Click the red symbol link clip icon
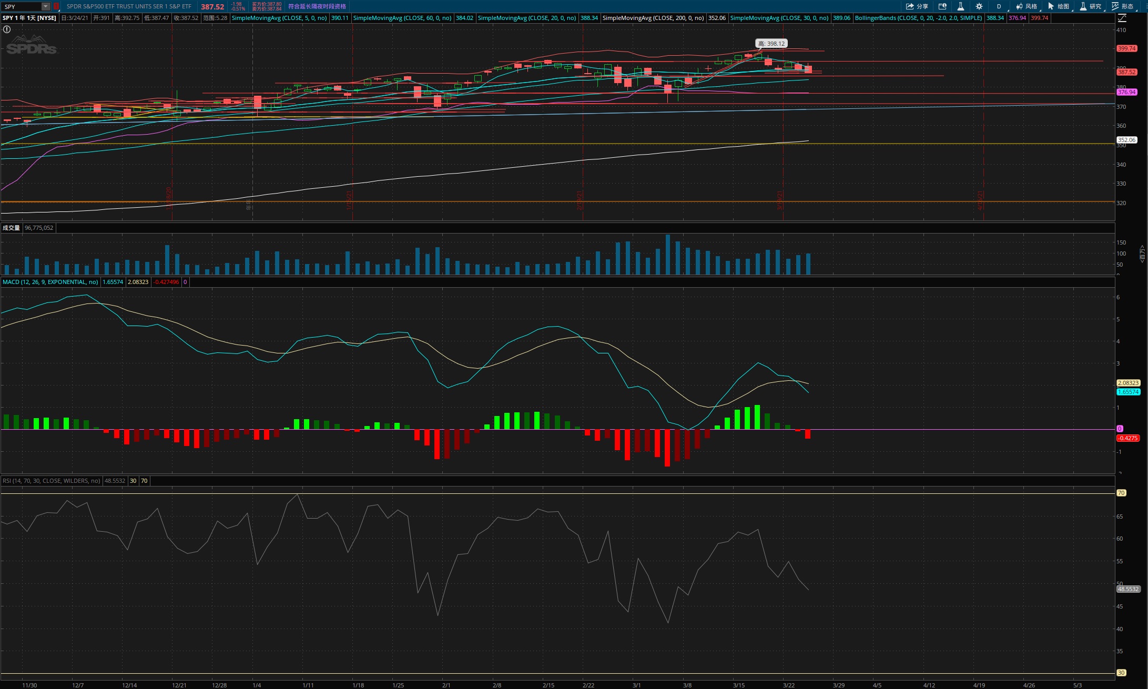Screen dimensions: 1148x689 [x=56, y=6]
